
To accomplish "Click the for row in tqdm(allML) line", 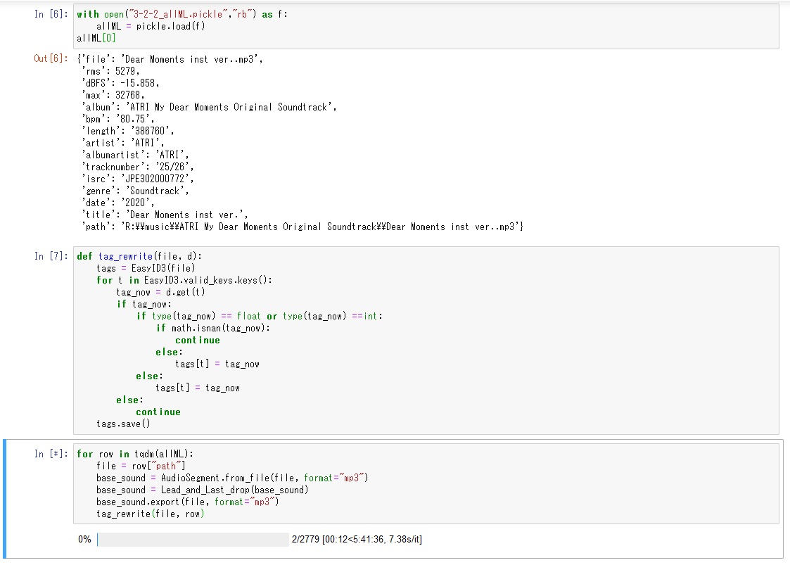I will tap(135, 454).
